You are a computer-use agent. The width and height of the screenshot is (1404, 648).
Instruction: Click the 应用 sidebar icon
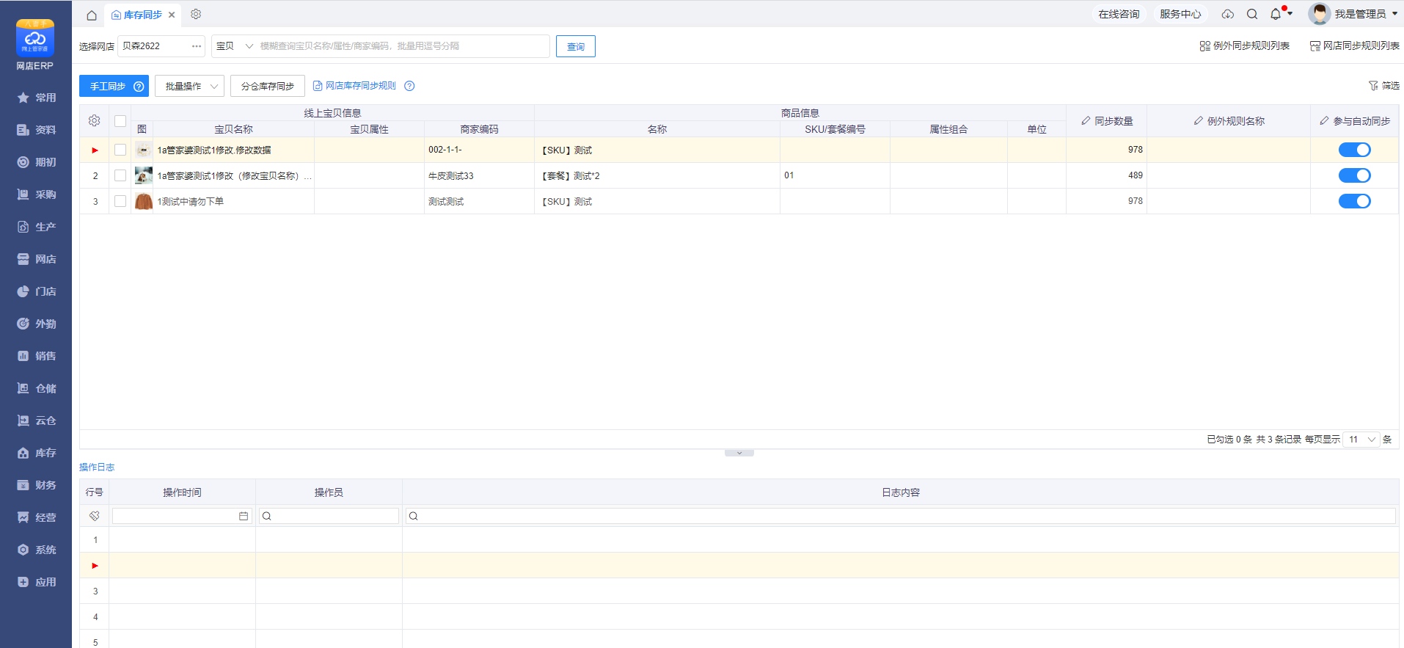coord(23,582)
